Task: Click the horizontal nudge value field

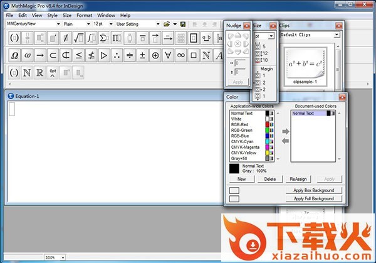Action: pyautogui.click(x=240, y=63)
